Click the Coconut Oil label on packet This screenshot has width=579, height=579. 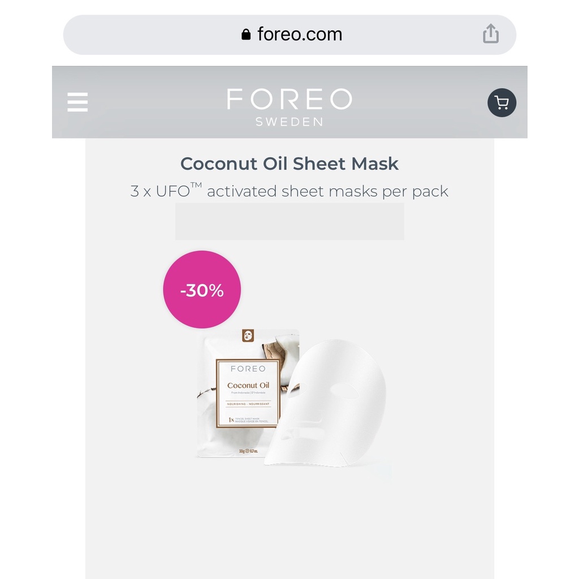248,386
